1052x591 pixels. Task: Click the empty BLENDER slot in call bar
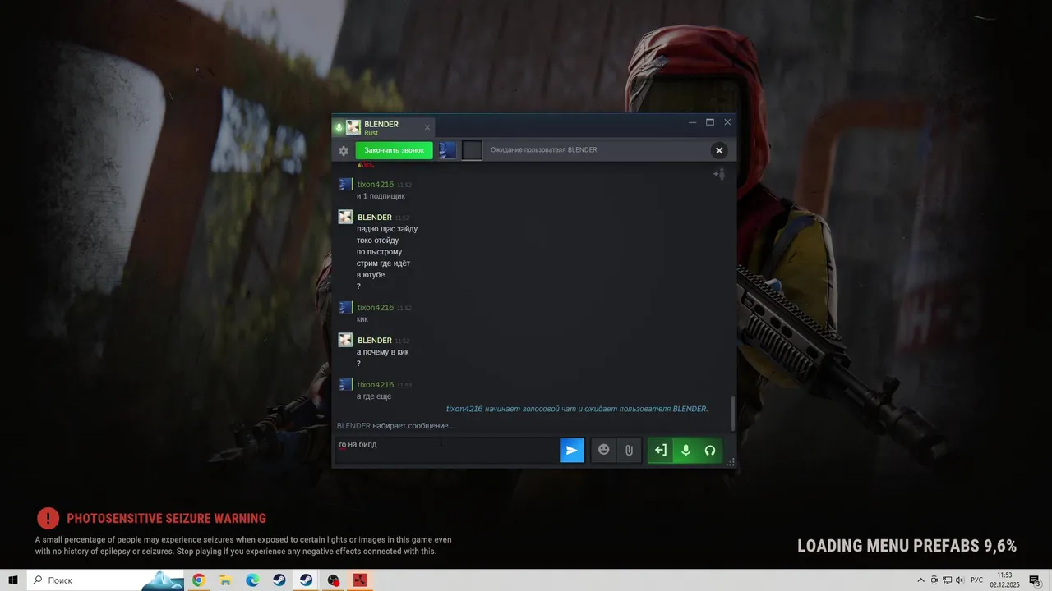click(x=472, y=150)
